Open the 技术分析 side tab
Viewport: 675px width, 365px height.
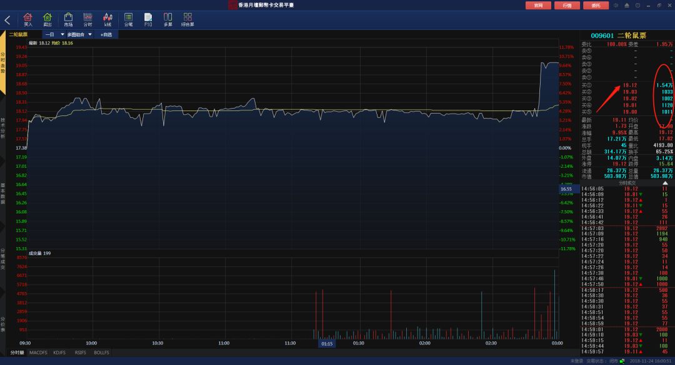coord(2,128)
